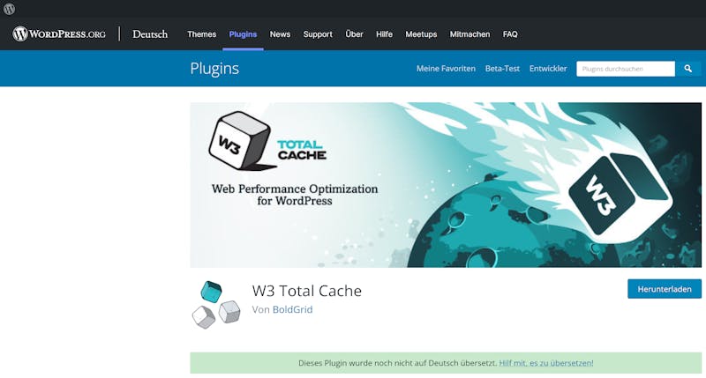Viewport: 706px width, 378px height.
Task: Click the WordPress admin bar logo icon
Action: (x=9, y=9)
